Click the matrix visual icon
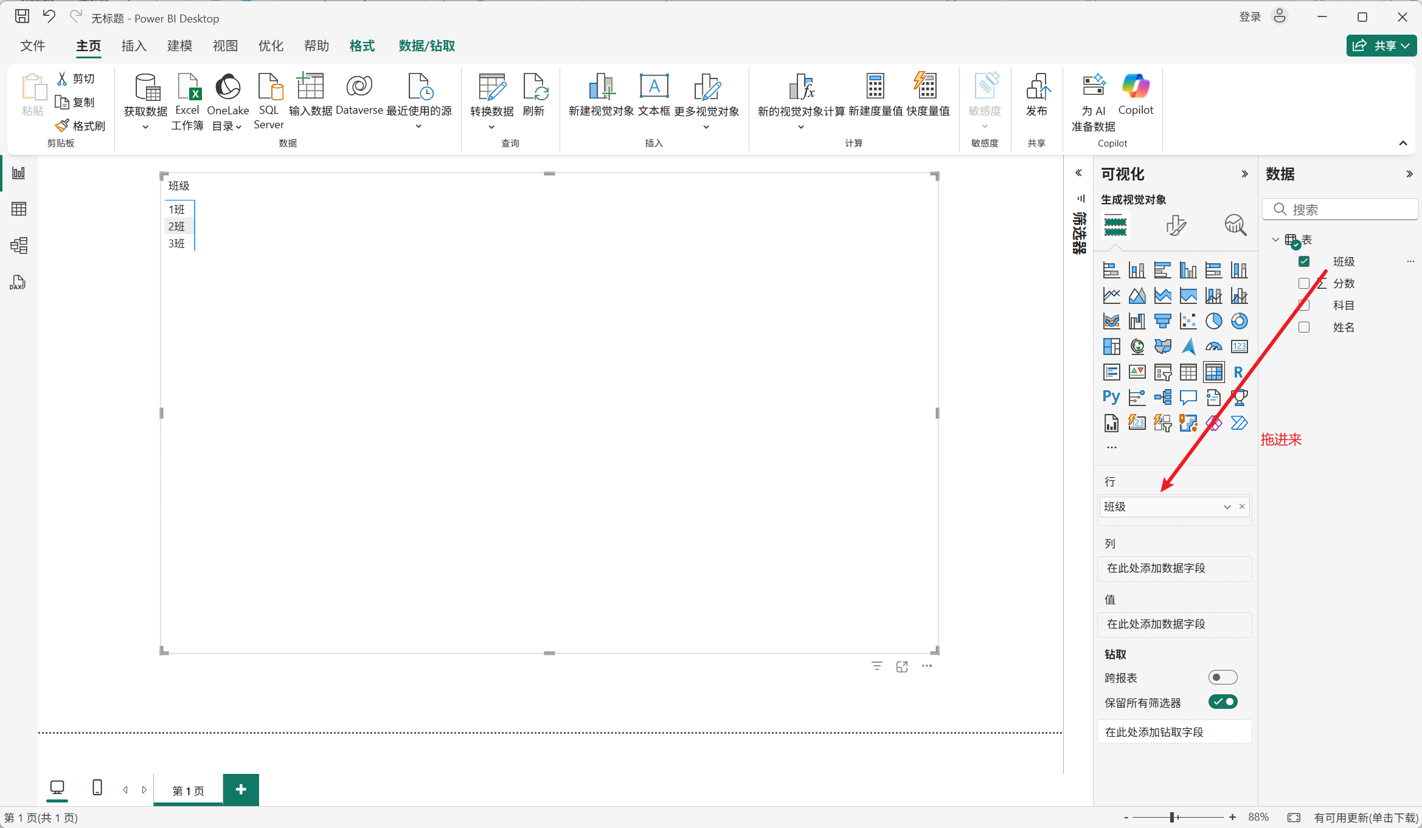 tap(1213, 371)
